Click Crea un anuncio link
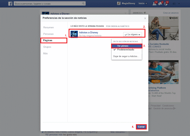 pos(171,13)
